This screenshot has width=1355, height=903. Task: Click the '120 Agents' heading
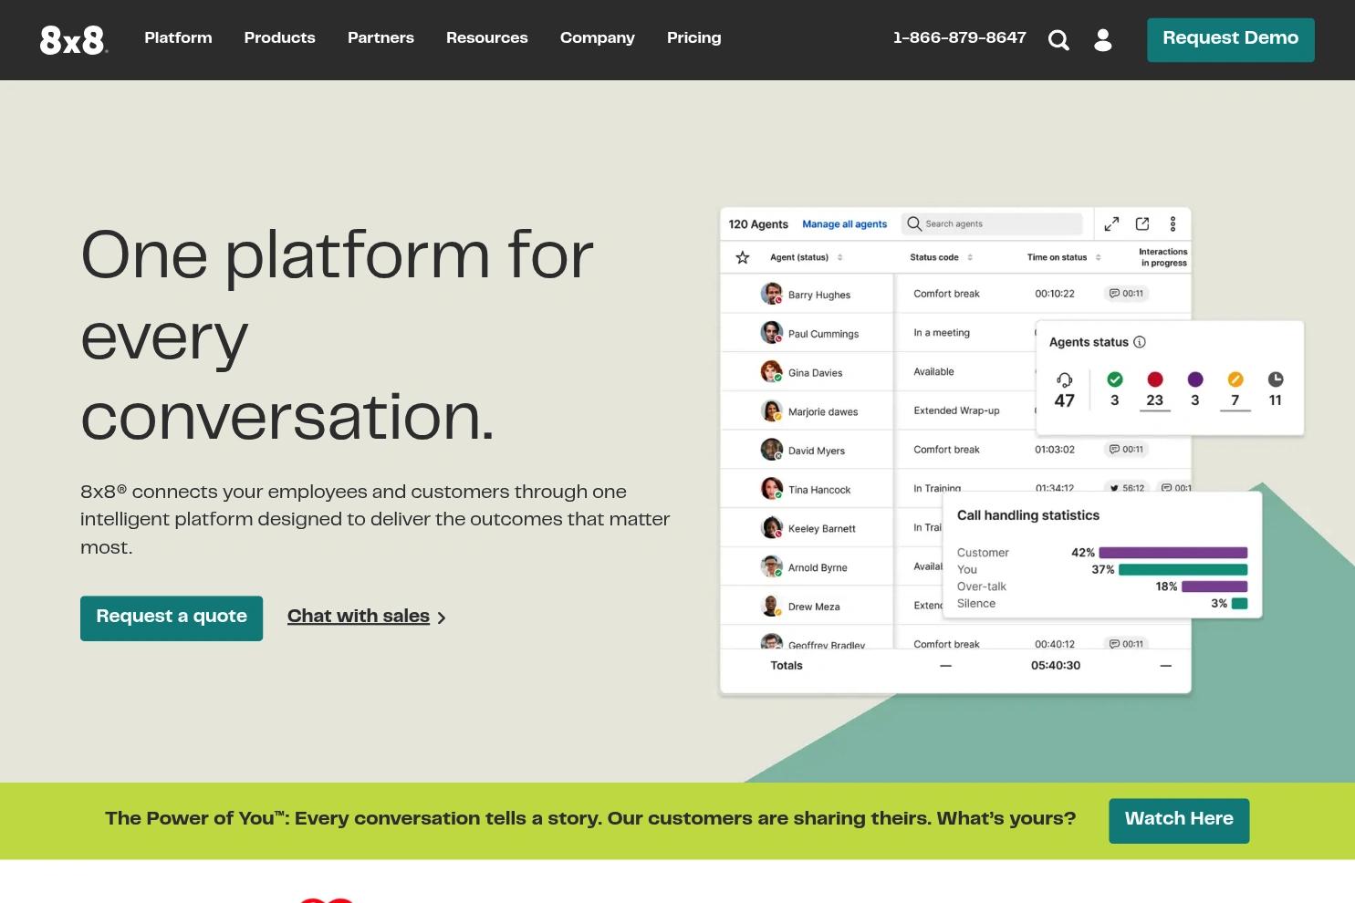tap(758, 224)
